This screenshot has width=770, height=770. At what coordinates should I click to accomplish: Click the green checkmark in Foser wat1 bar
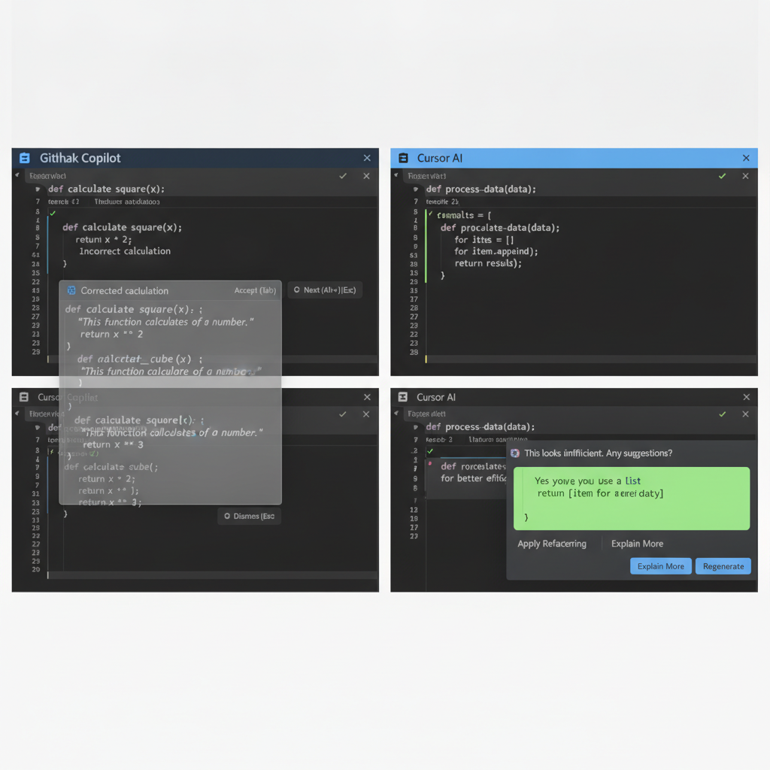point(722,176)
